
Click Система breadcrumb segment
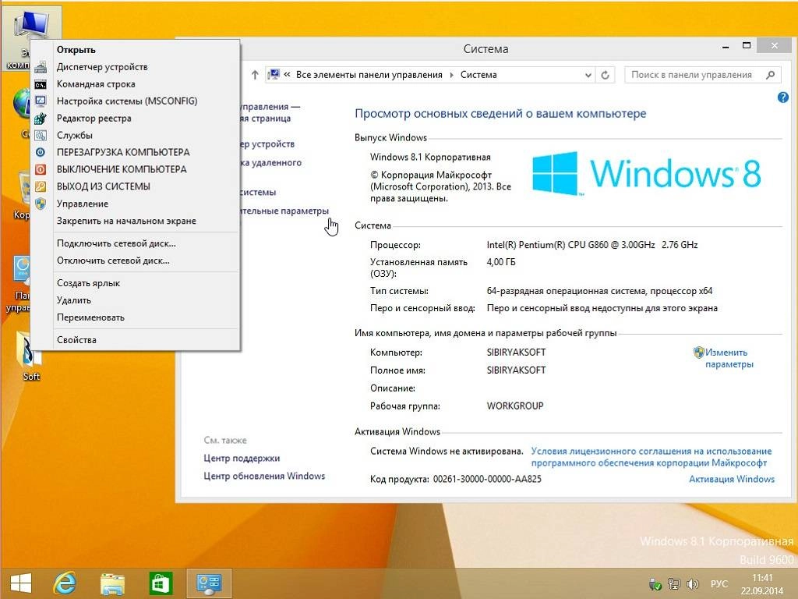point(478,75)
